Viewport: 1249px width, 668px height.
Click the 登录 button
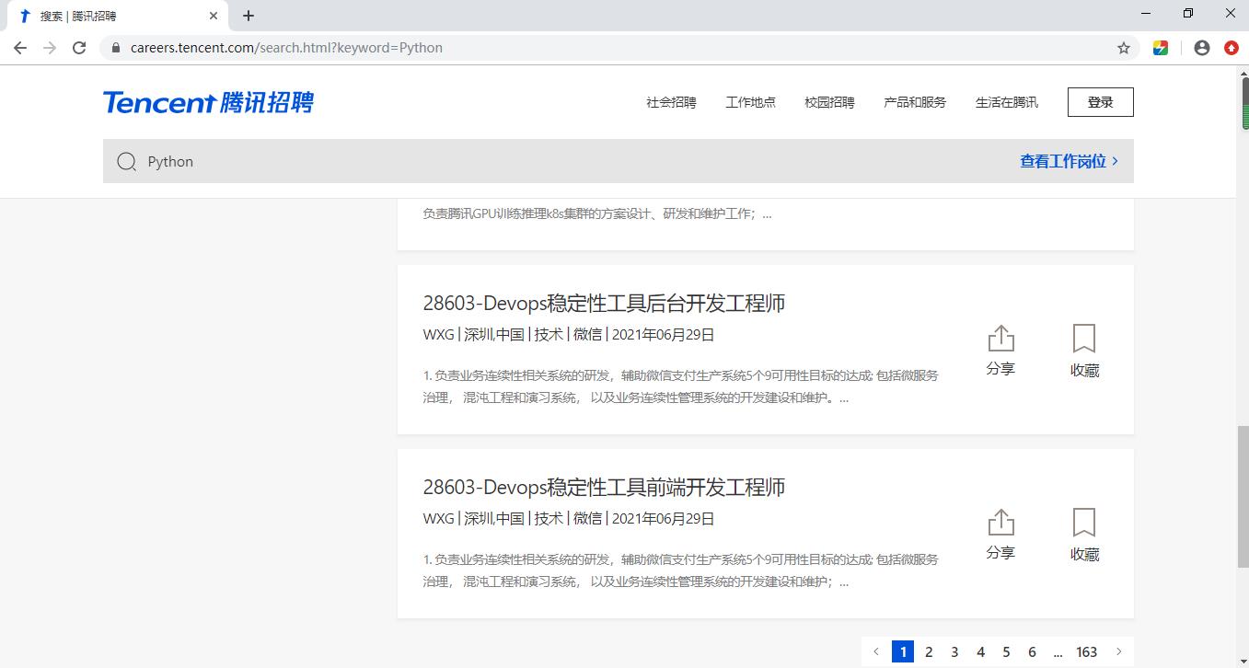(1101, 102)
